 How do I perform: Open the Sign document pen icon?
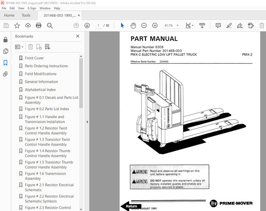click(x=240, y=26)
